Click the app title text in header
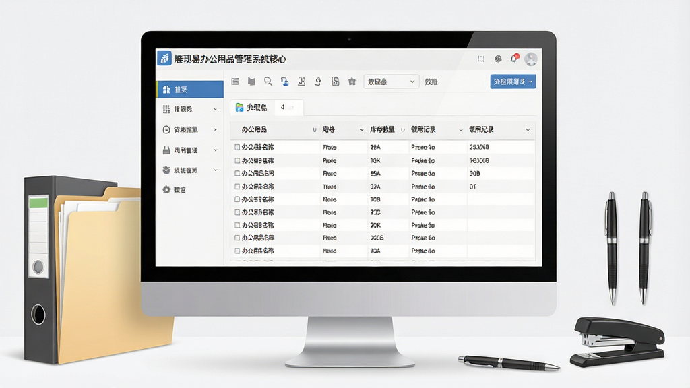The image size is (690, 388). (x=230, y=59)
